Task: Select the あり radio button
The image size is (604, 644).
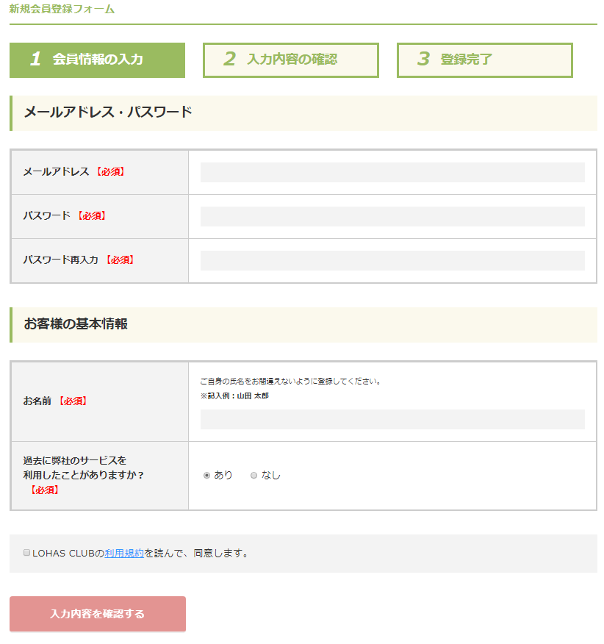Action: coord(206,476)
